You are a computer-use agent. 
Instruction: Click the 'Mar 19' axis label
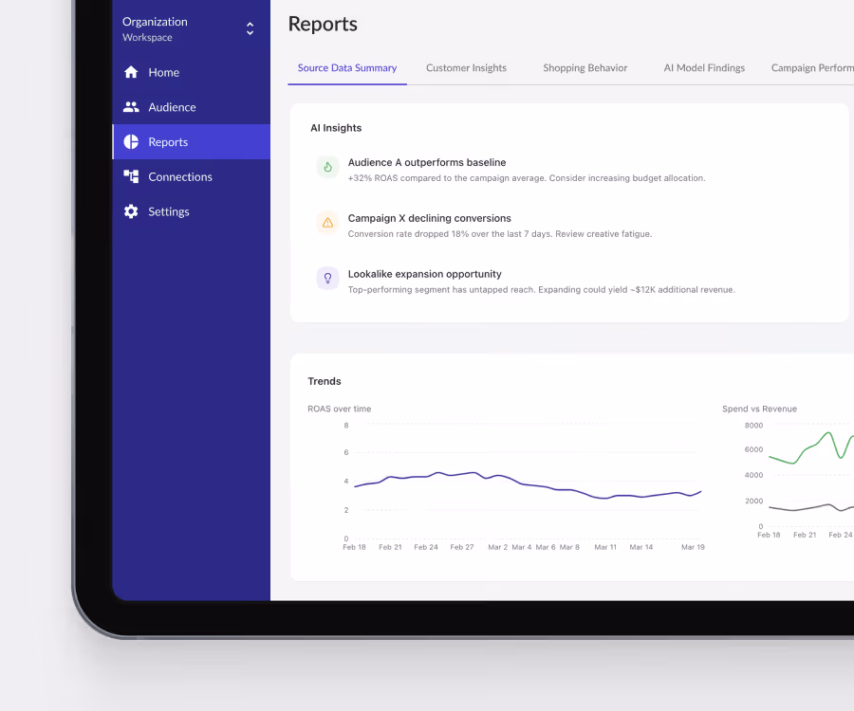(693, 547)
